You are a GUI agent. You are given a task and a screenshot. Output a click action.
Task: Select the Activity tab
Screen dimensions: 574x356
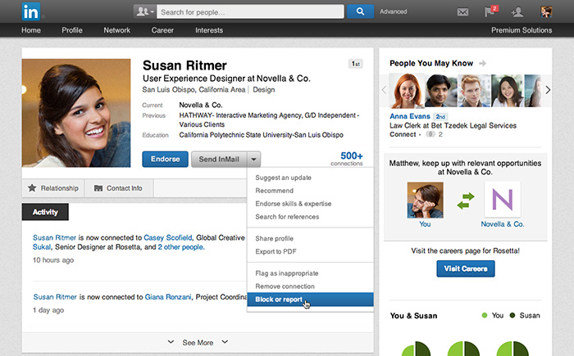(45, 212)
